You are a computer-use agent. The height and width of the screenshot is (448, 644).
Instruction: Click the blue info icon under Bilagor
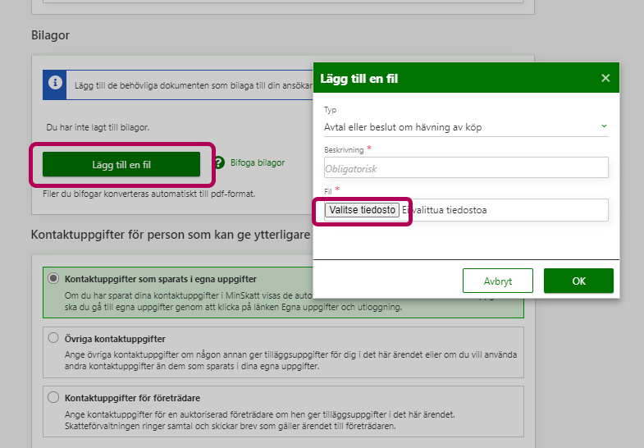point(54,84)
